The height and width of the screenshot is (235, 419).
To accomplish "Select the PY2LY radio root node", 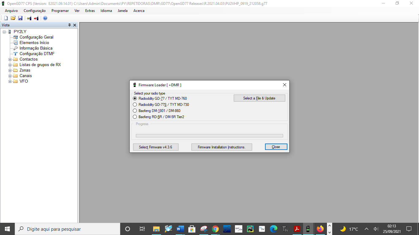I will pos(20,32).
